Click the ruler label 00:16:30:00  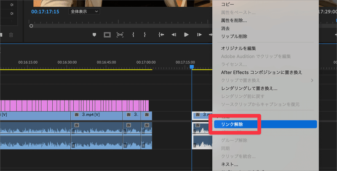(67, 62)
